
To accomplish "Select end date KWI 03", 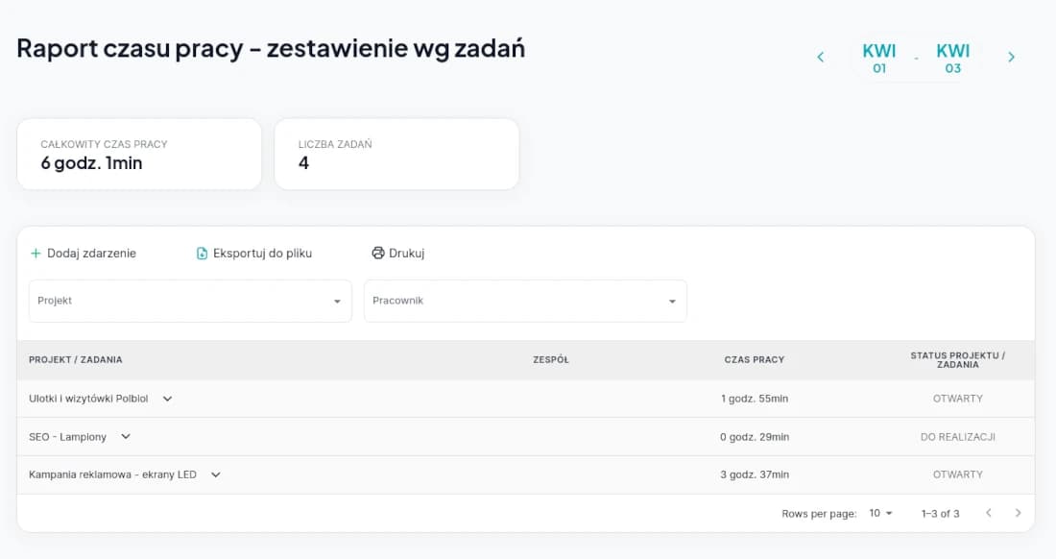I will 952,58.
